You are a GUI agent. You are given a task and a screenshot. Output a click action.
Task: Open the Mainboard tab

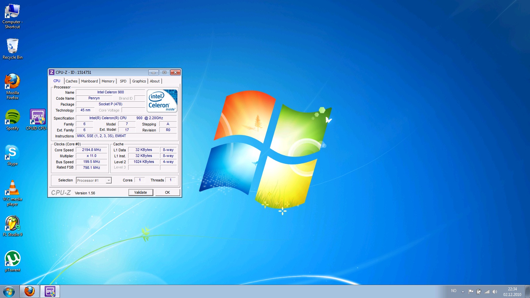89,81
